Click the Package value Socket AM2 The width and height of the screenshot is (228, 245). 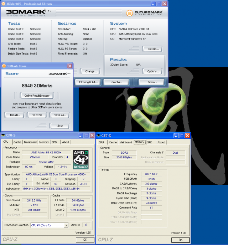coord(46,162)
